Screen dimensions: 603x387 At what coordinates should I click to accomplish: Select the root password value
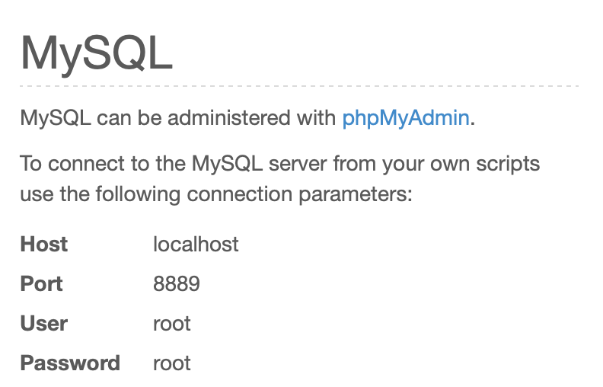coord(172,363)
